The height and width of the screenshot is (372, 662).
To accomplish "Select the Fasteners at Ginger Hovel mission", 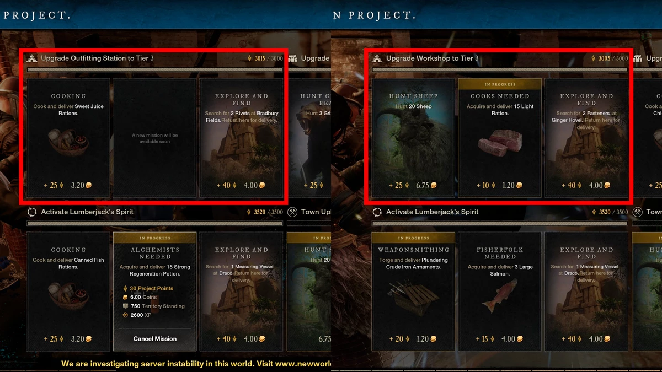I will click(586, 138).
